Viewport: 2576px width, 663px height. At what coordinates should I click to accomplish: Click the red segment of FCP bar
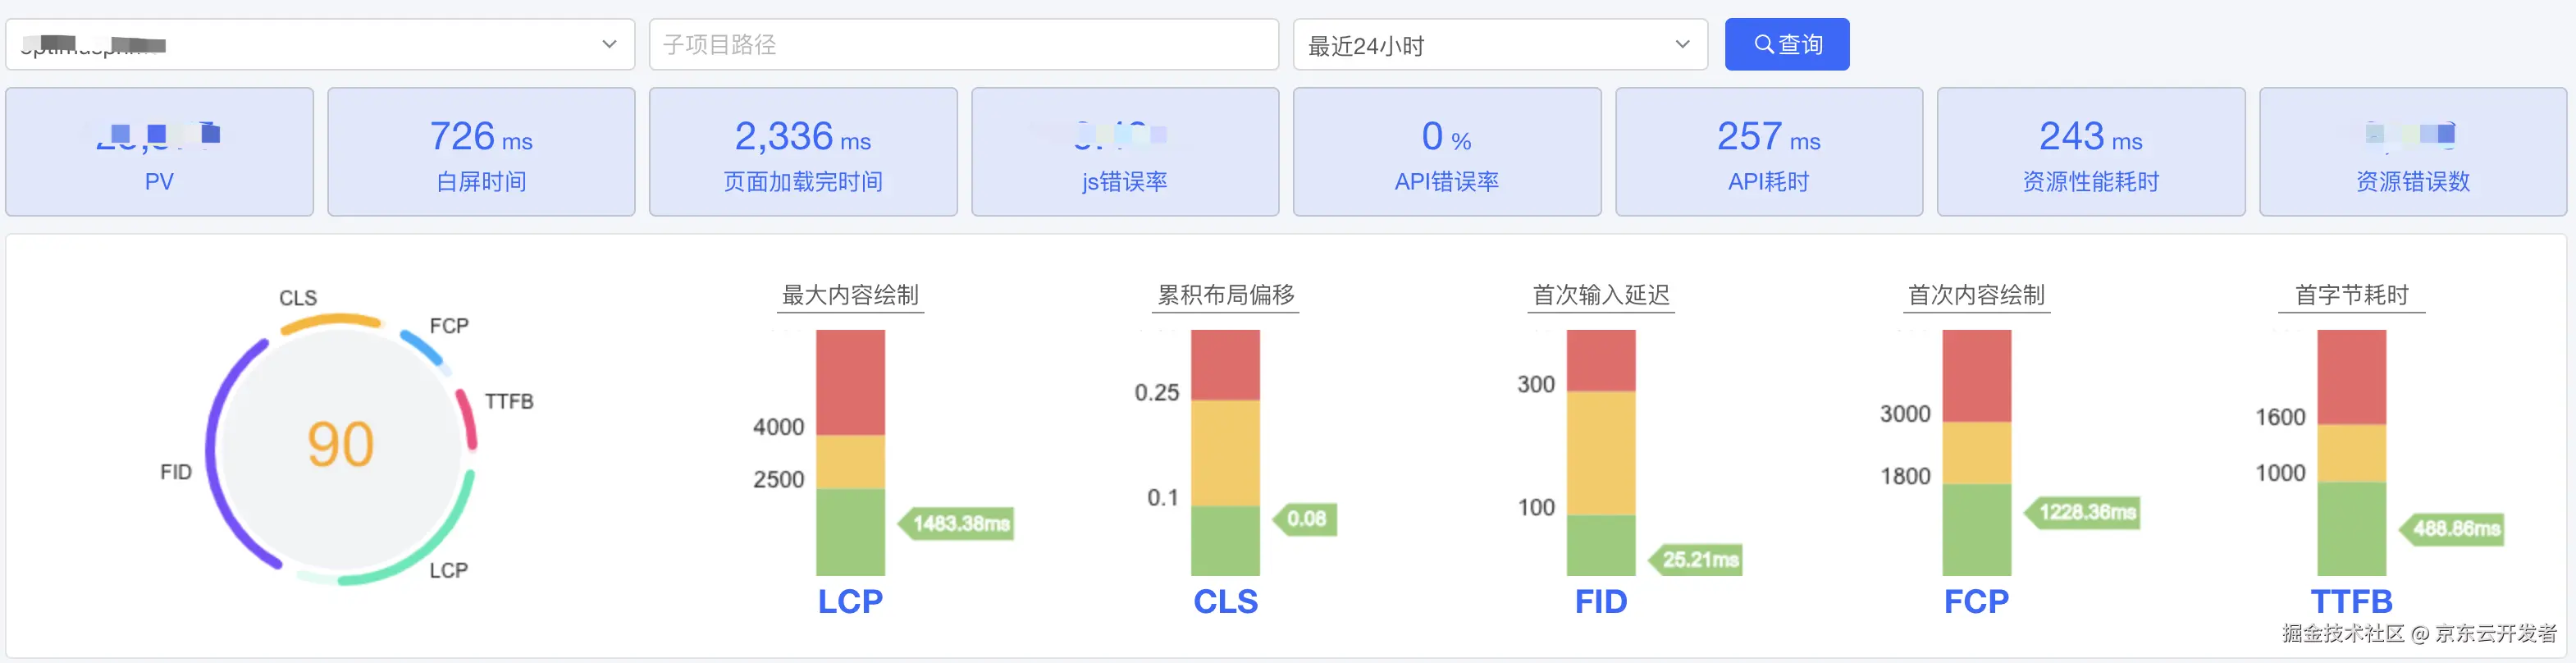tap(1976, 376)
